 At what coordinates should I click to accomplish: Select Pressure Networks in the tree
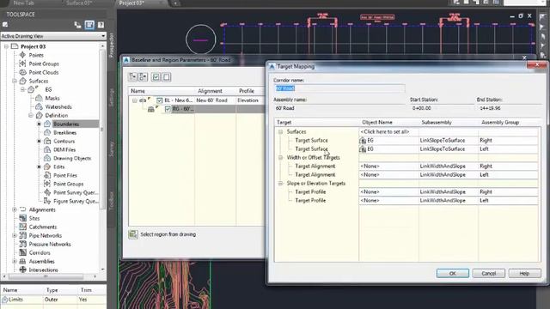click(x=50, y=244)
